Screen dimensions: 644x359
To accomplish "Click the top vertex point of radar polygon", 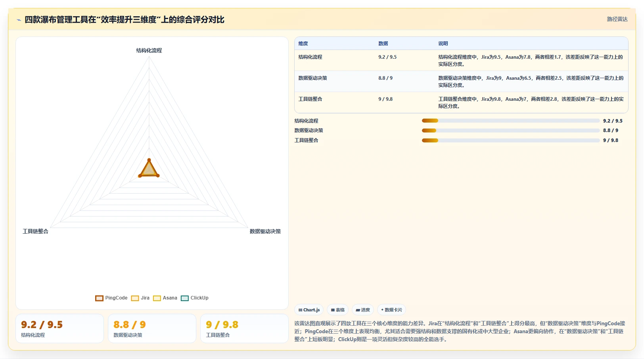I will coord(149,160).
